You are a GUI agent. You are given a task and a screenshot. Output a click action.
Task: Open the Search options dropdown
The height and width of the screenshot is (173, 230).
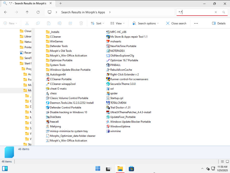click(145, 23)
